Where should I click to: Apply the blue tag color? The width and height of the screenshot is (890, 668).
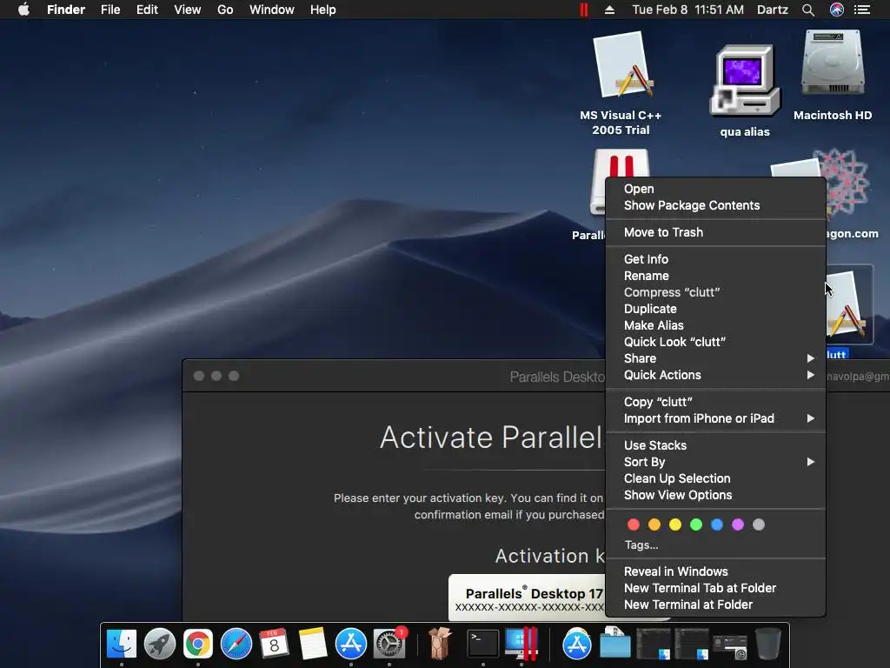717,524
